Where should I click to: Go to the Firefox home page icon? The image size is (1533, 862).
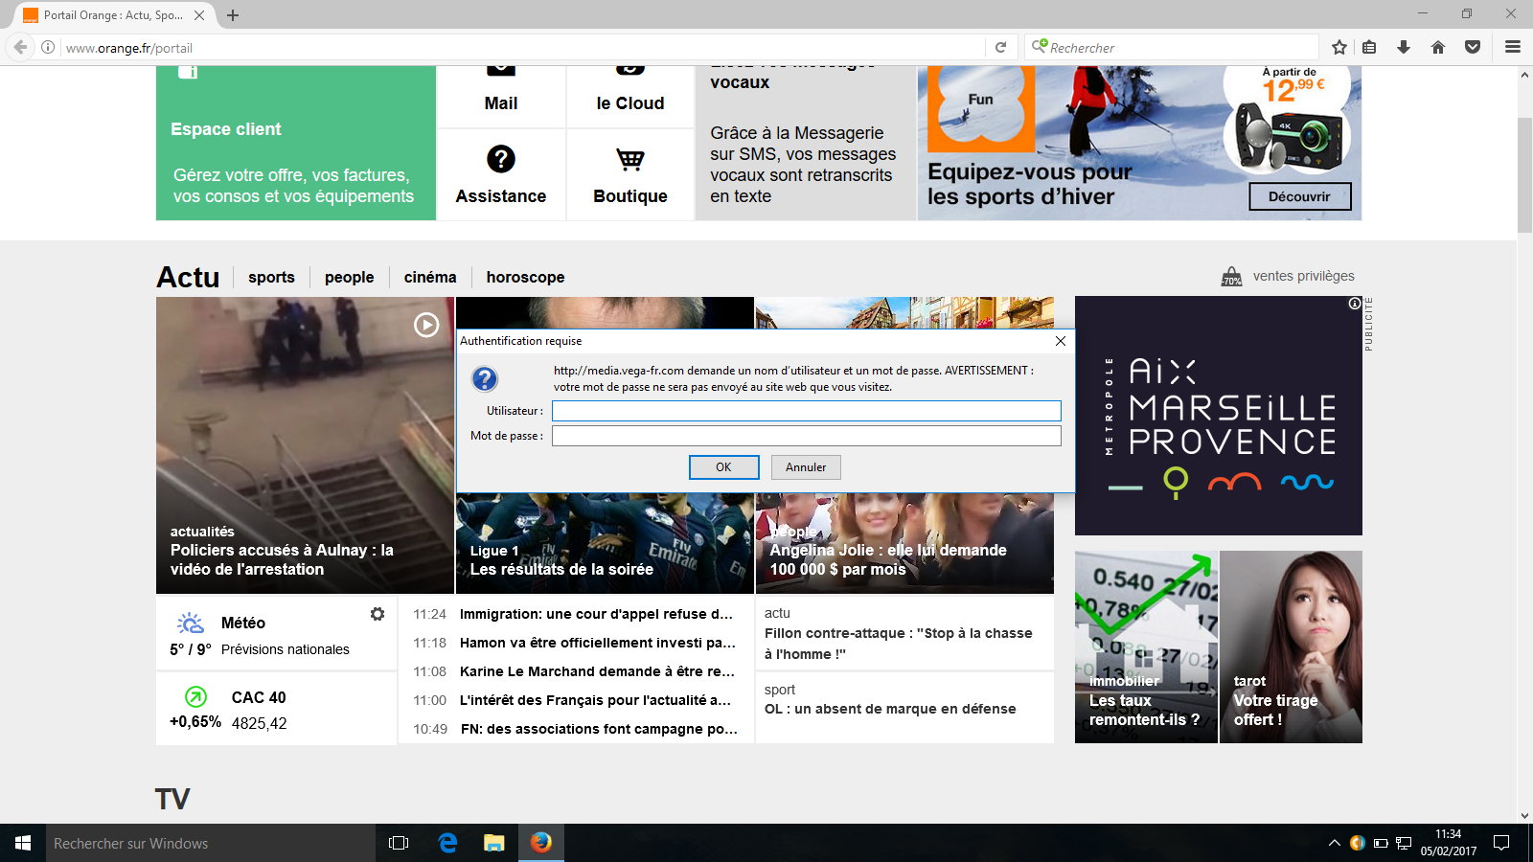[1438, 47]
